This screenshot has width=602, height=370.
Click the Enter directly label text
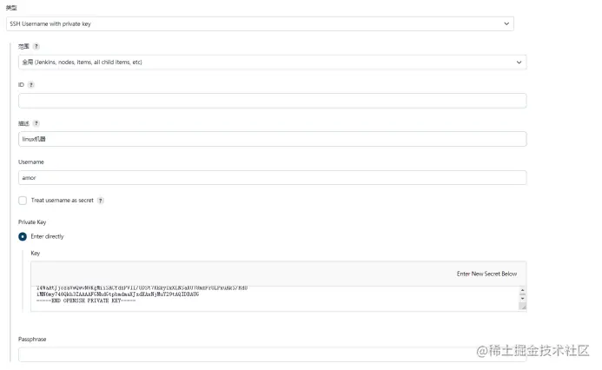[47, 236]
